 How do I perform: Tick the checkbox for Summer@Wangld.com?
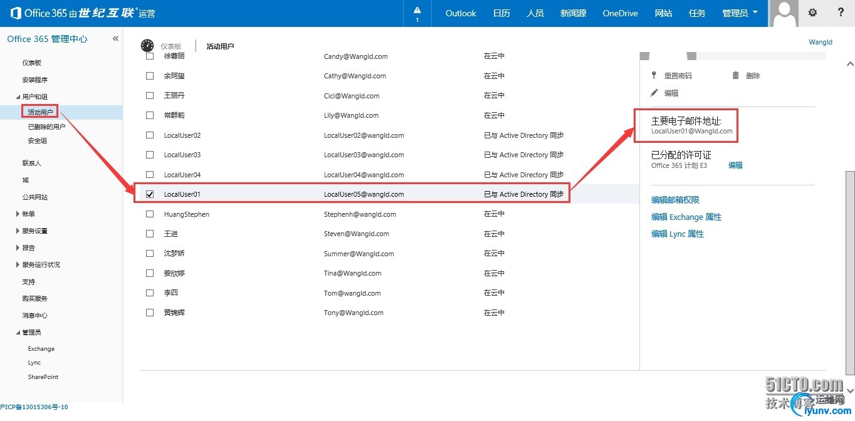tap(150, 254)
